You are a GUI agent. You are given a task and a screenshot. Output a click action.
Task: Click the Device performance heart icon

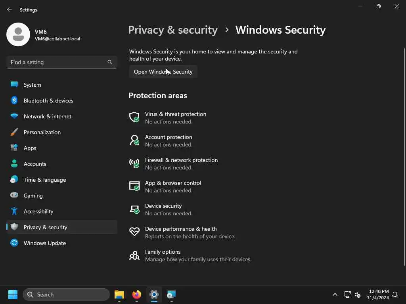[x=134, y=232]
